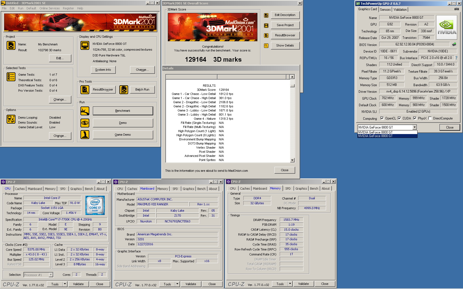This screenshot has height=289, width=463.
Task: Click the Save Project button
Action: pyautogui.click(x=285, y=25)
